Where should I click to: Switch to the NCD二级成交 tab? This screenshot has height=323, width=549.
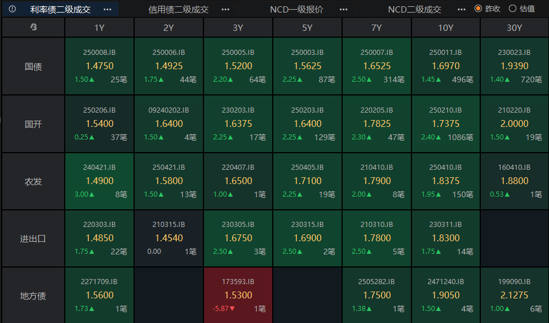click(414, 9)
